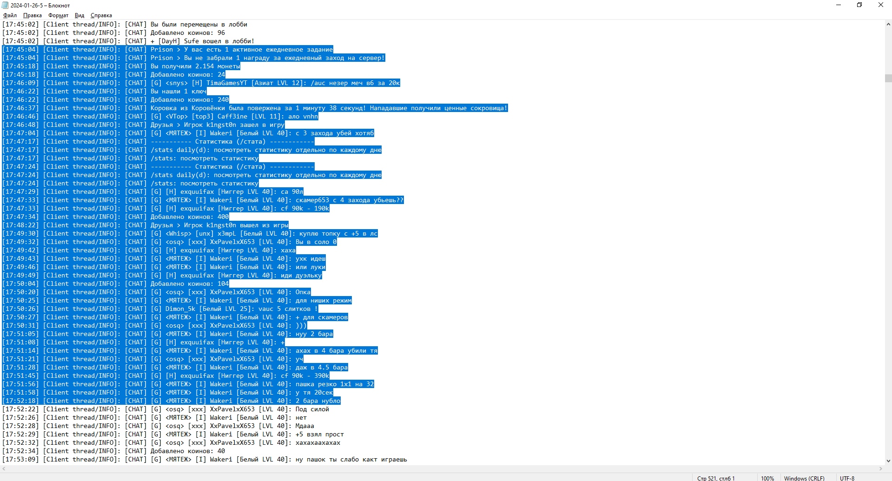Click the vertical scrollbar's up arrow
Image resolution: width=892 pixels, height=481 pixels.
point(888,24)
